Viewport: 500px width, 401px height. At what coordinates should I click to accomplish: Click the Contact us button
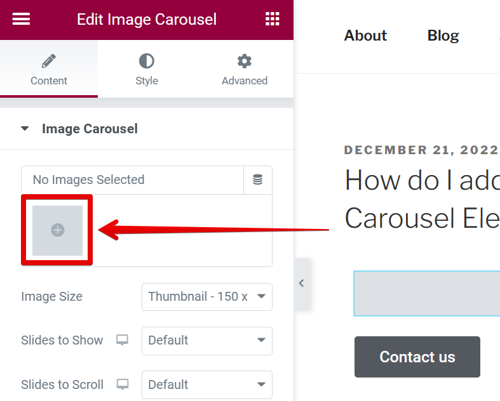pos(417,357)
